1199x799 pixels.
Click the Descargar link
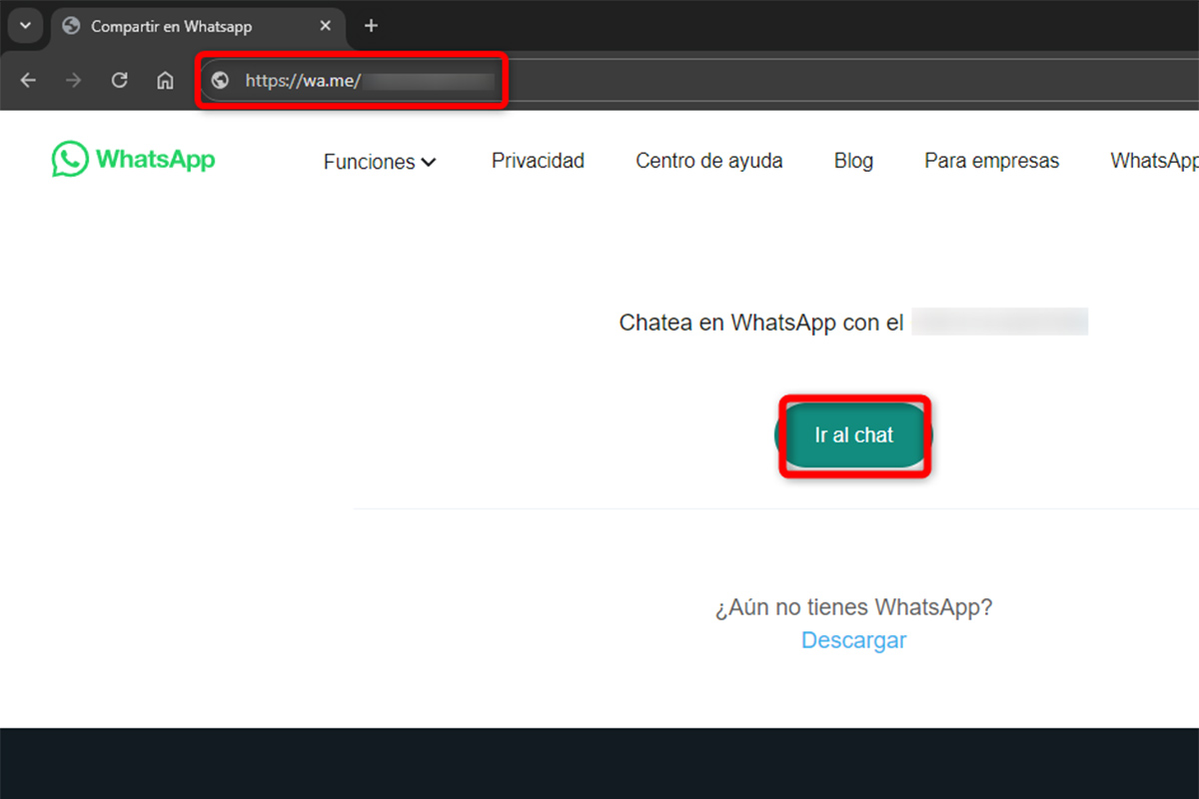pyautogui.click(x=853, y=640)
